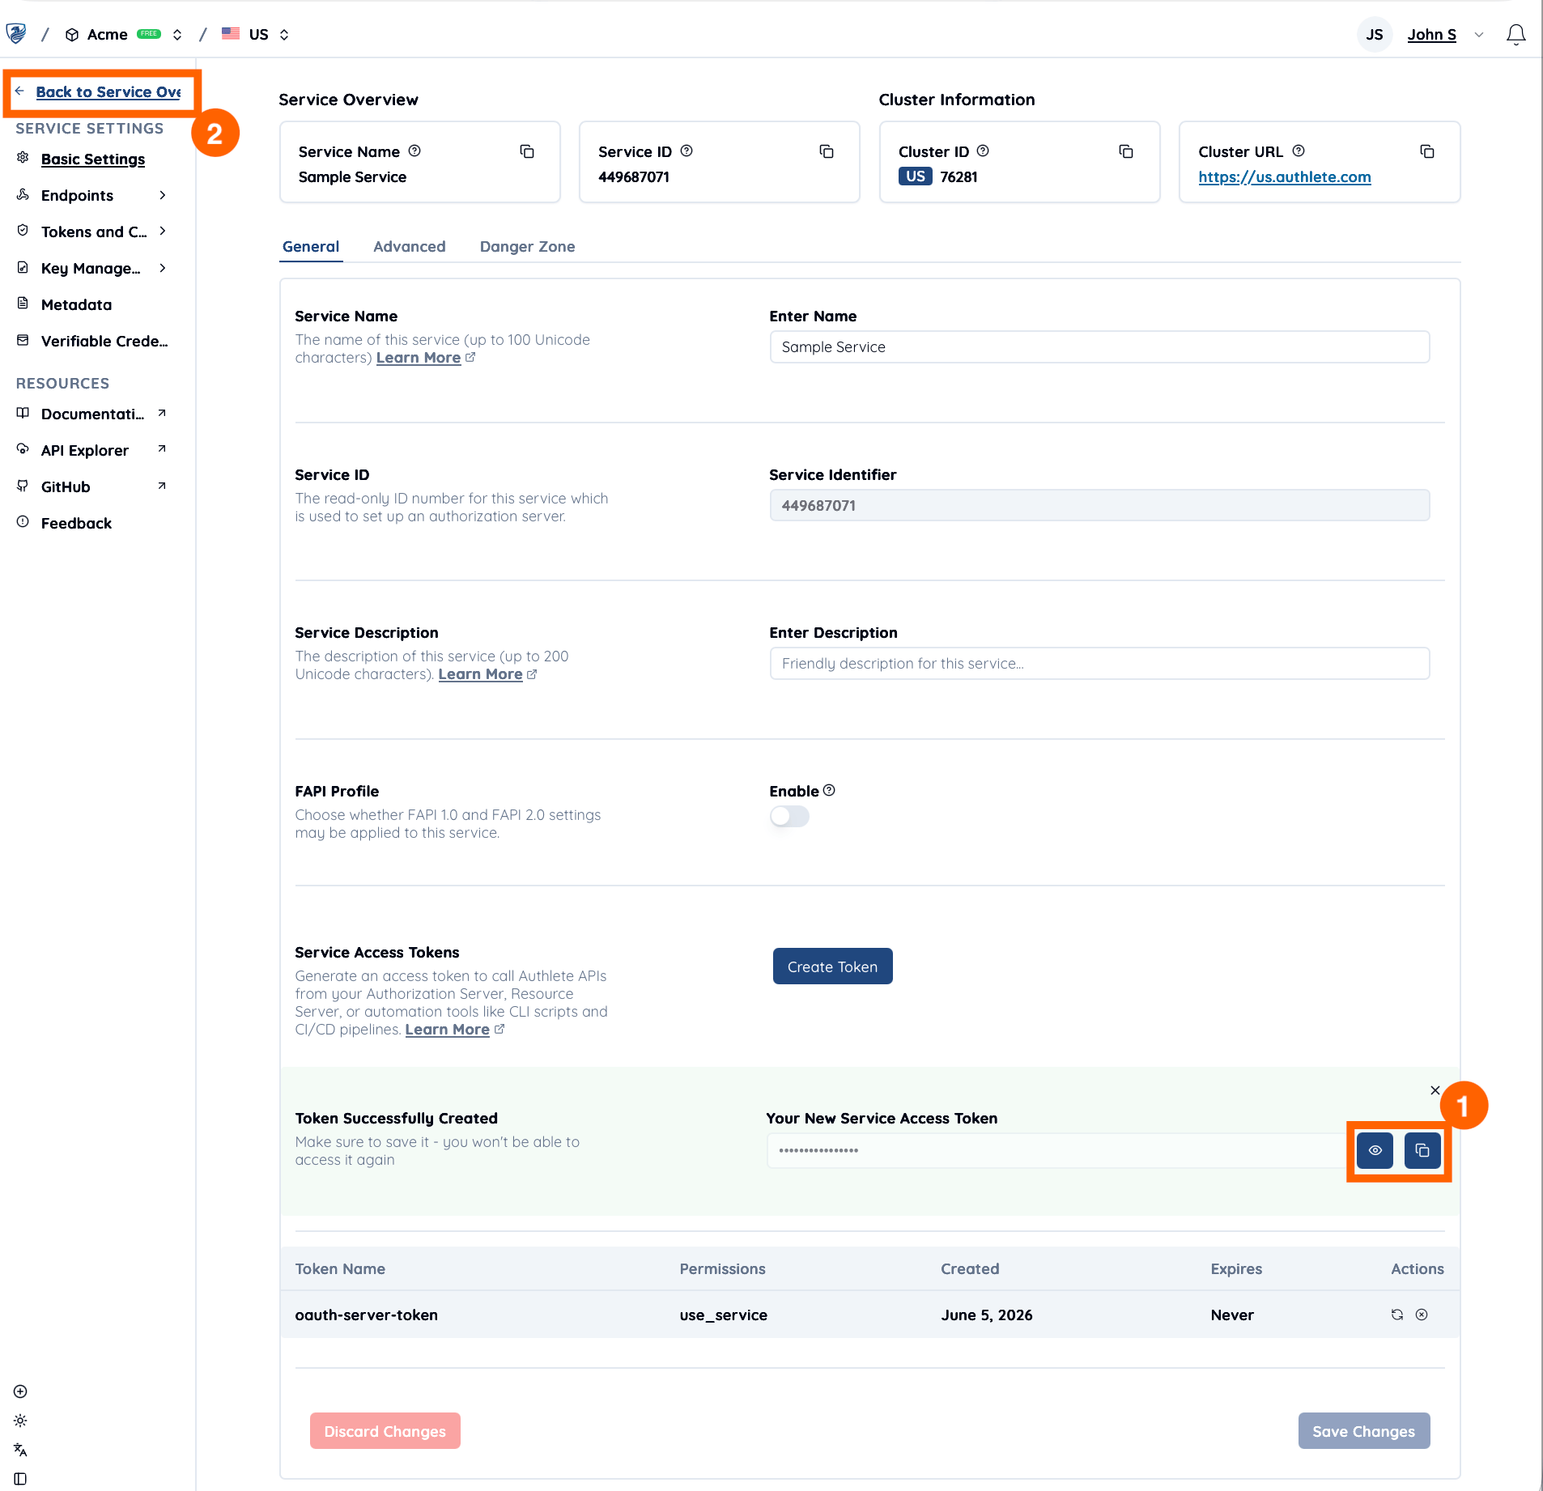
Task: Click the Expires column header
Action: pos(1237,1268)
